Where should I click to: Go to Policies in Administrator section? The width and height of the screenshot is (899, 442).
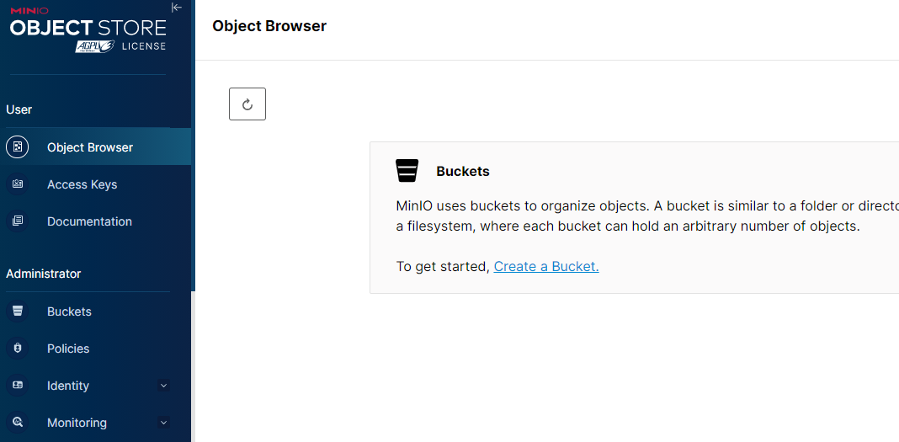pos(68,349)
